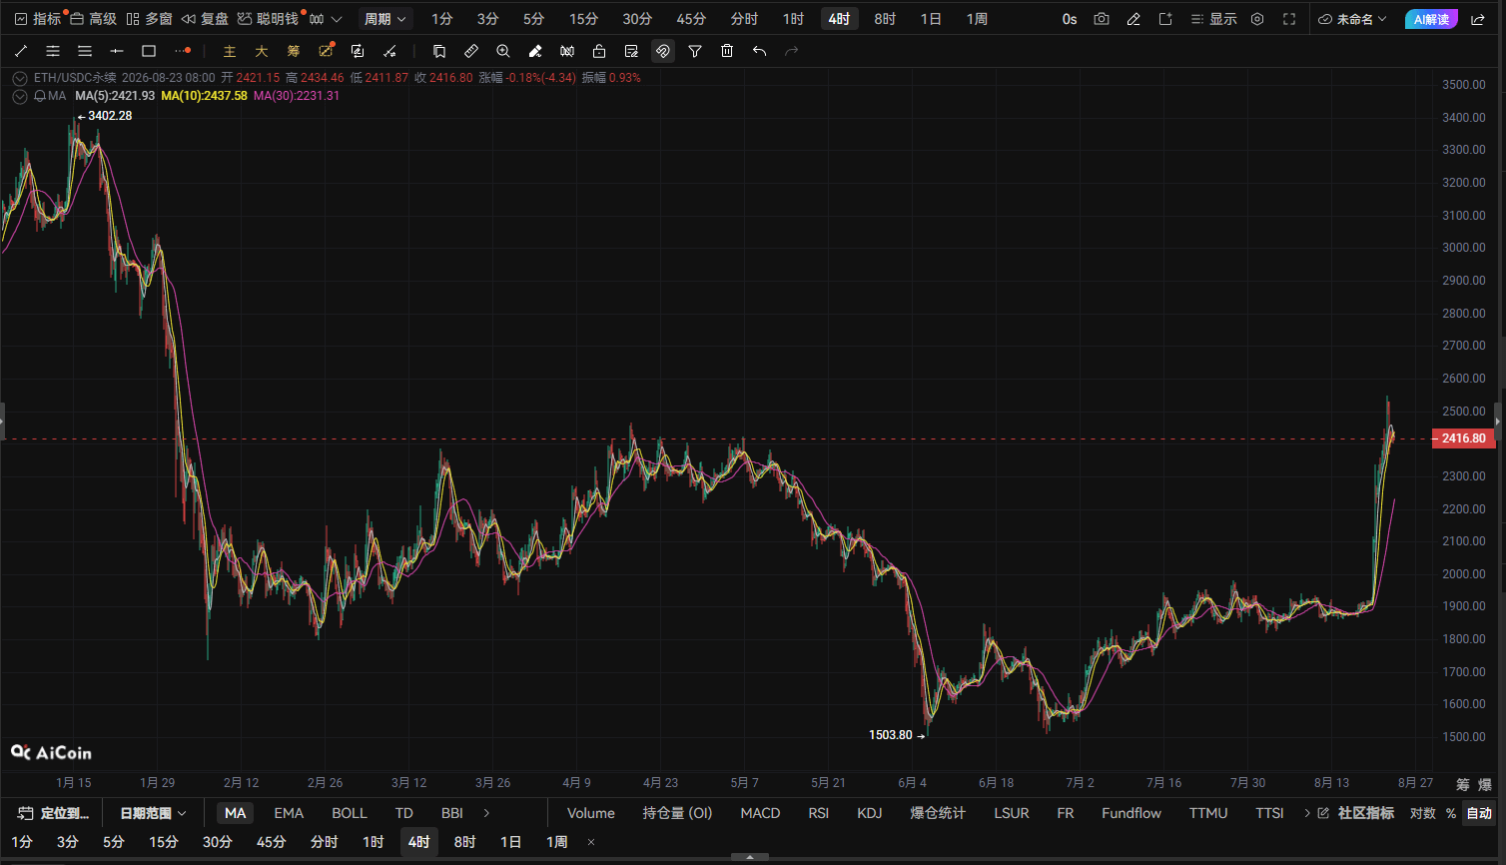This screenshot has height=865, width=1506.
Task: Click the 0s latency indicator
Action: click(1070, 19)
